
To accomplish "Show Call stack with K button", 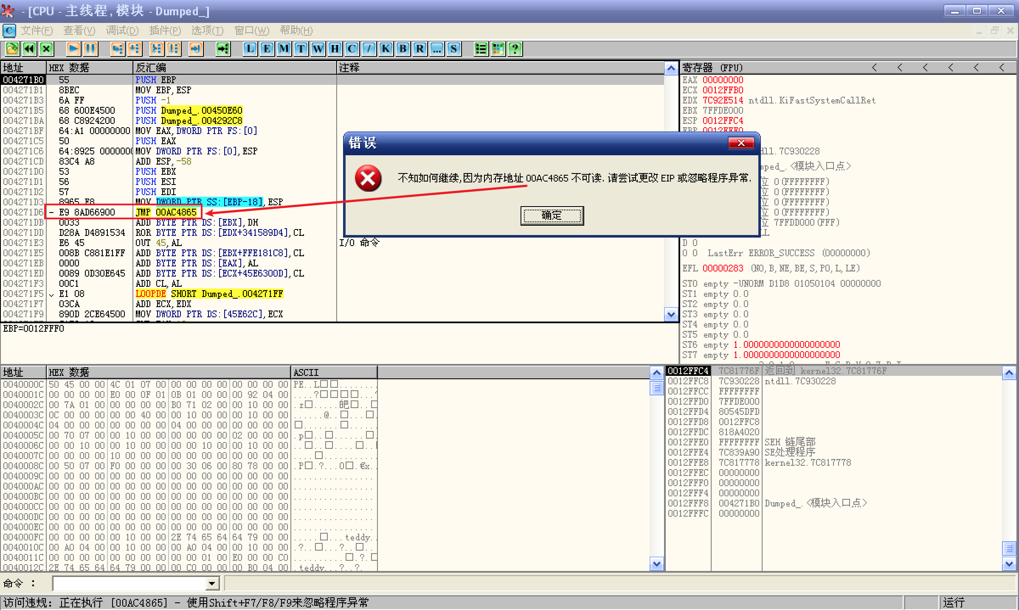I will point(386,49).
